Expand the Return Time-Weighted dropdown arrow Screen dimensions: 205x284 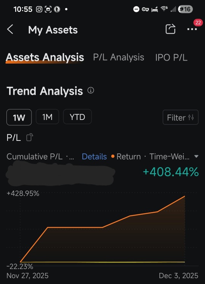point(196,156)
